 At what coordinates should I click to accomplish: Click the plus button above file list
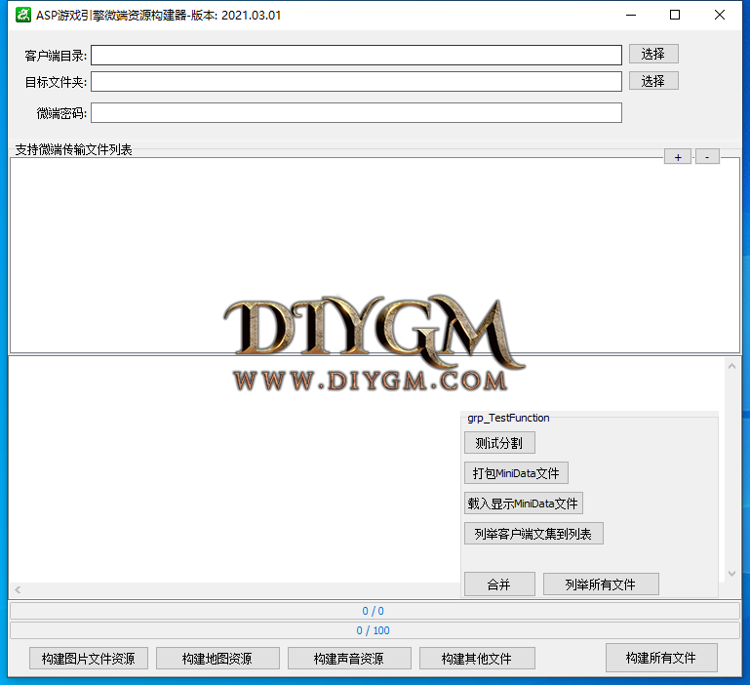tap(678, 157)
